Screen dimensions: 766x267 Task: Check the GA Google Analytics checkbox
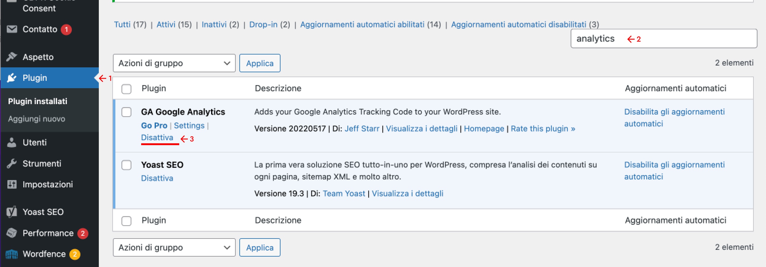pos(126,112)
